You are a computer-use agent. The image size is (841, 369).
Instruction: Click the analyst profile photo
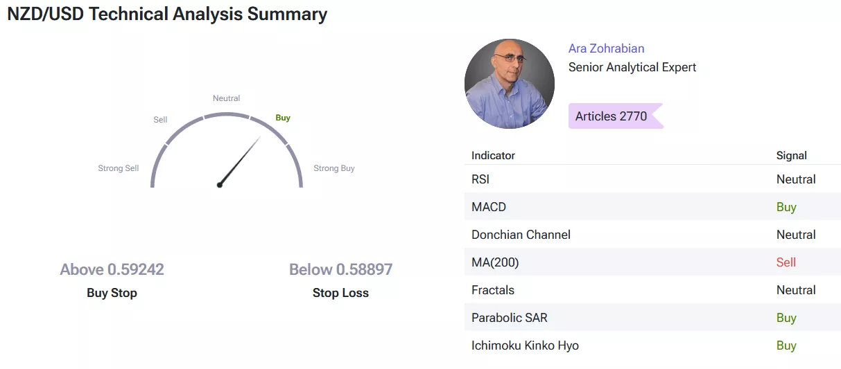click(x=510, y=84)
